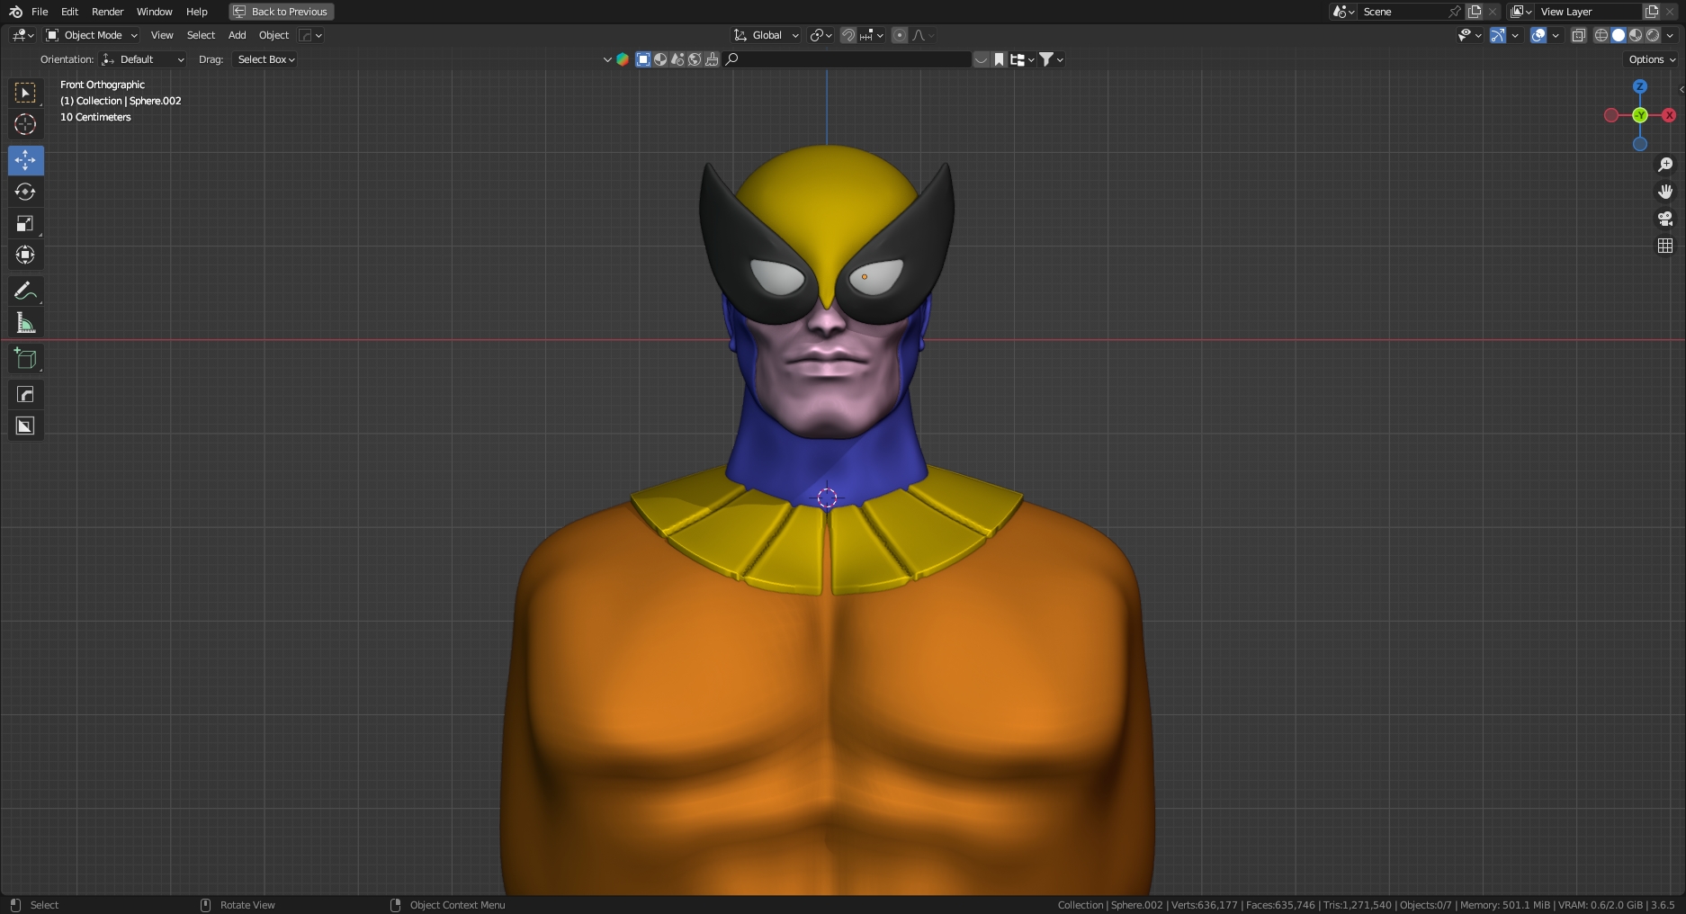Image resolution: width=1686 pixels, height=914 pixels.
Task: Switch orthographic/perspective with grid icon
Action: pos(1665,246)
